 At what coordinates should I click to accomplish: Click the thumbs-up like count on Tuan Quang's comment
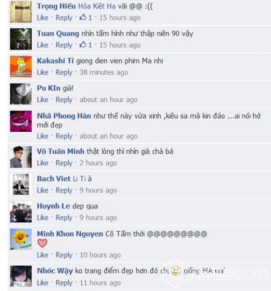[x=86, y=45]
